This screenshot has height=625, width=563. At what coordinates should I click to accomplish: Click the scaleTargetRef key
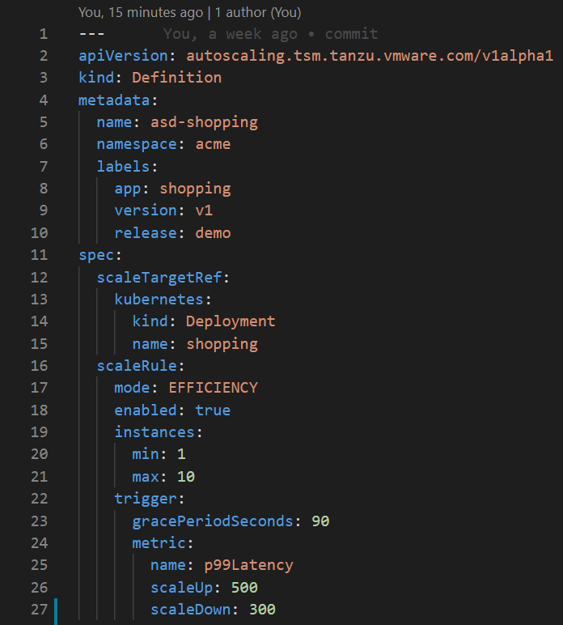click(x=159, y=277)
